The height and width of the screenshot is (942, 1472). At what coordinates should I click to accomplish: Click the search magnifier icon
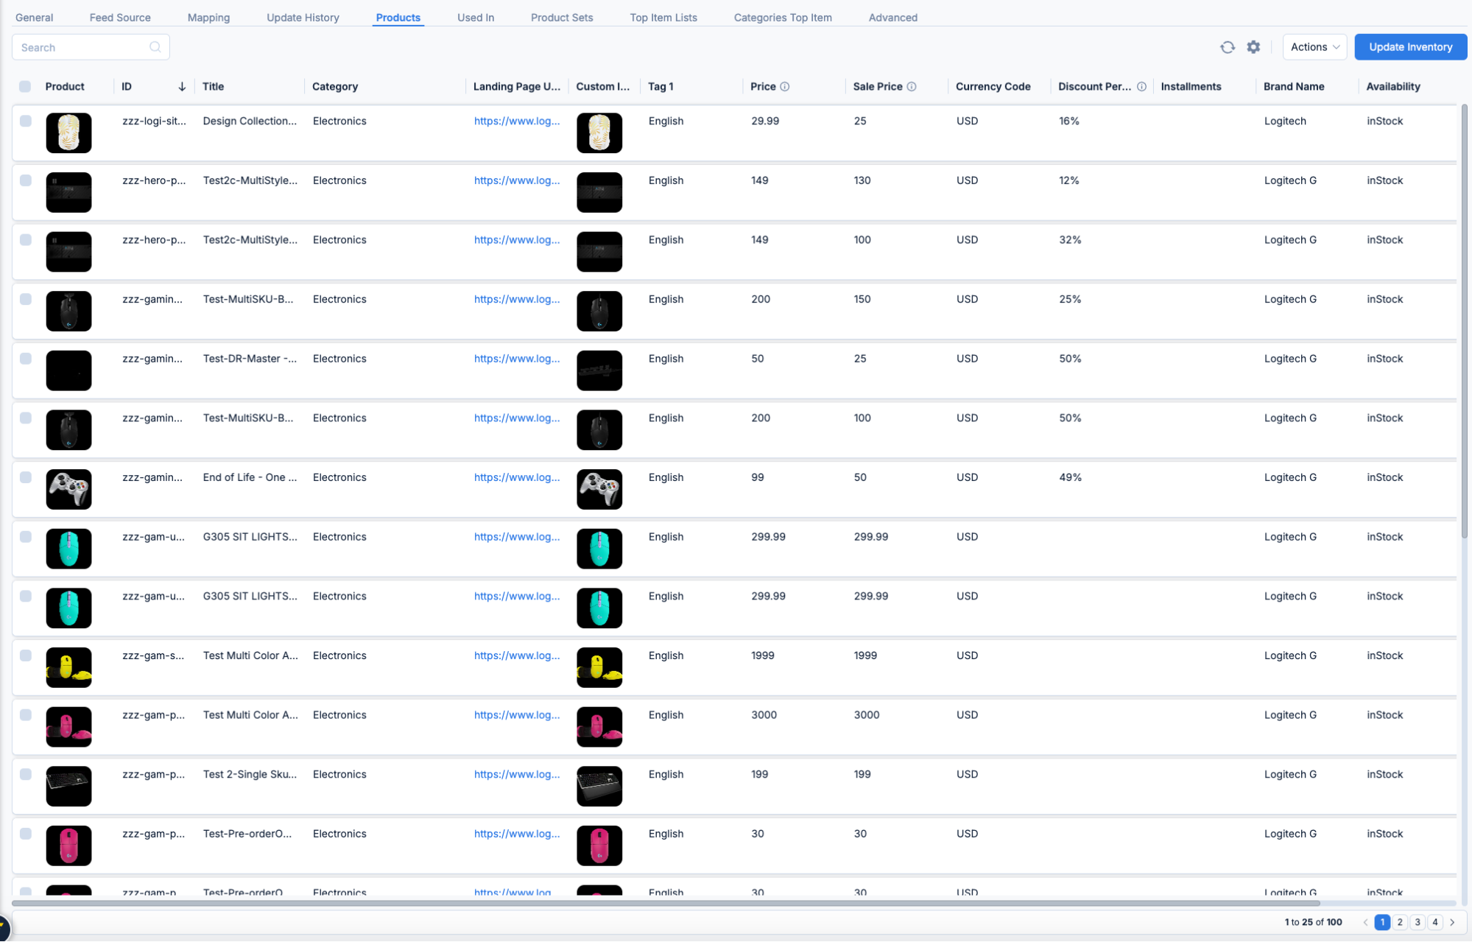[155, 47]
